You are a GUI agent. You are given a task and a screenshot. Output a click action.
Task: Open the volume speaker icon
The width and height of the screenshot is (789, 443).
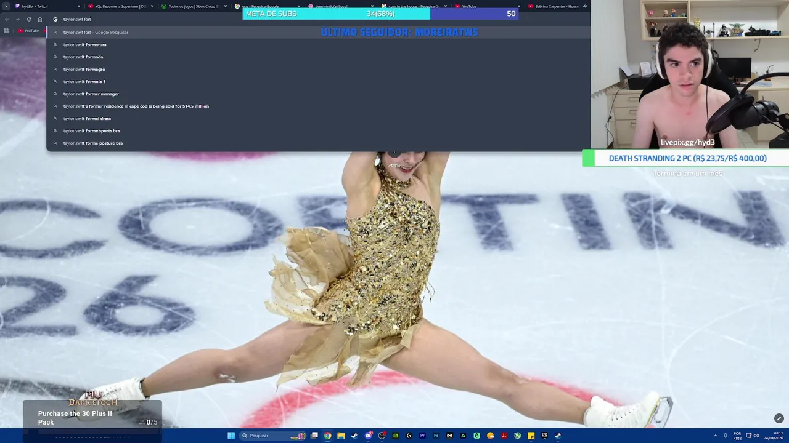756,436
